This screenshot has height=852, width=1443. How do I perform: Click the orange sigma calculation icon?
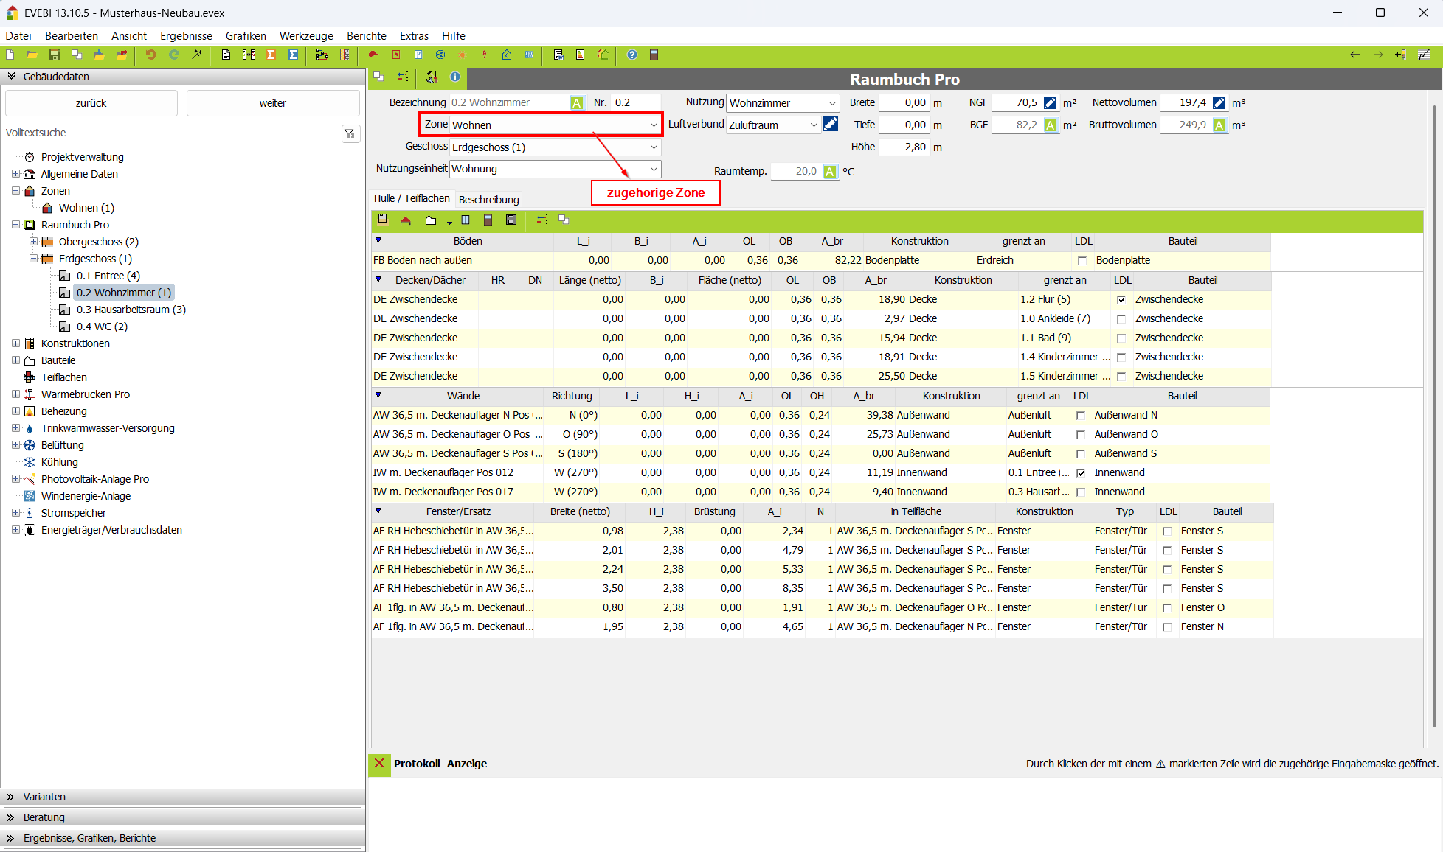[271, 55]
